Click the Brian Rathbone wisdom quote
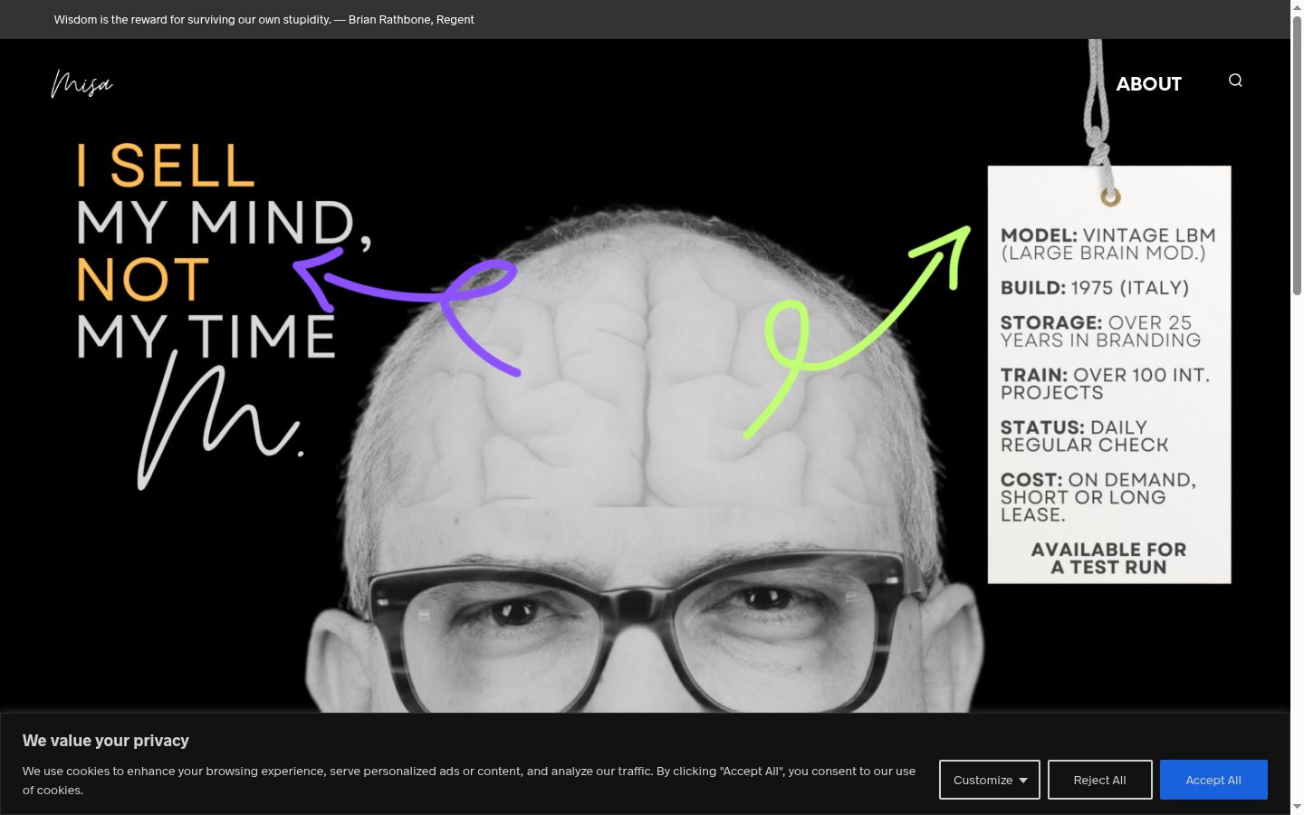1304x815 pixels. click(x=264, y=19)
